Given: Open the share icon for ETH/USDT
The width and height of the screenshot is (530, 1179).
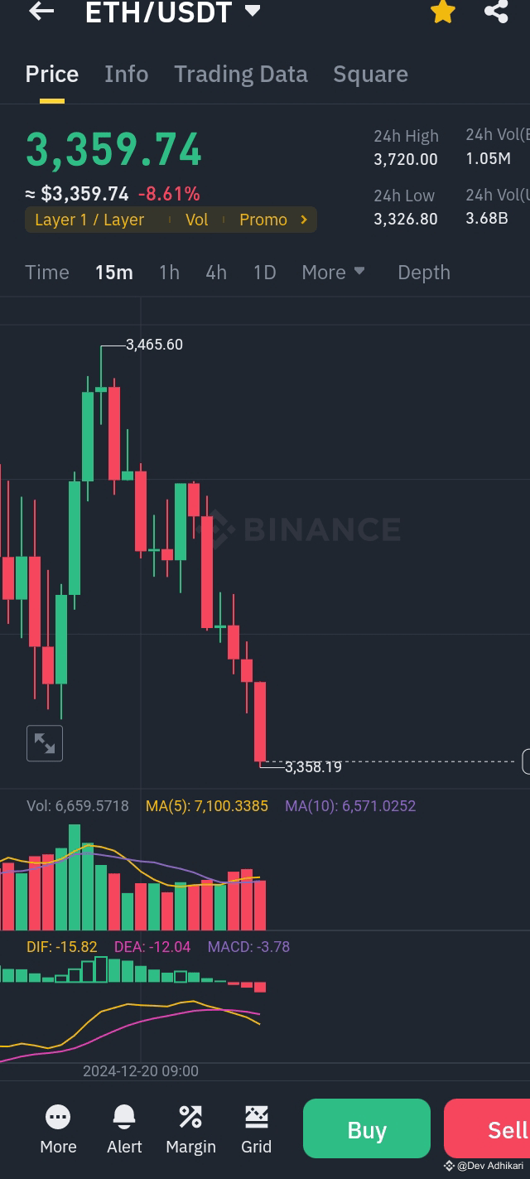Looking at the screenshot, I should (495, 12).
